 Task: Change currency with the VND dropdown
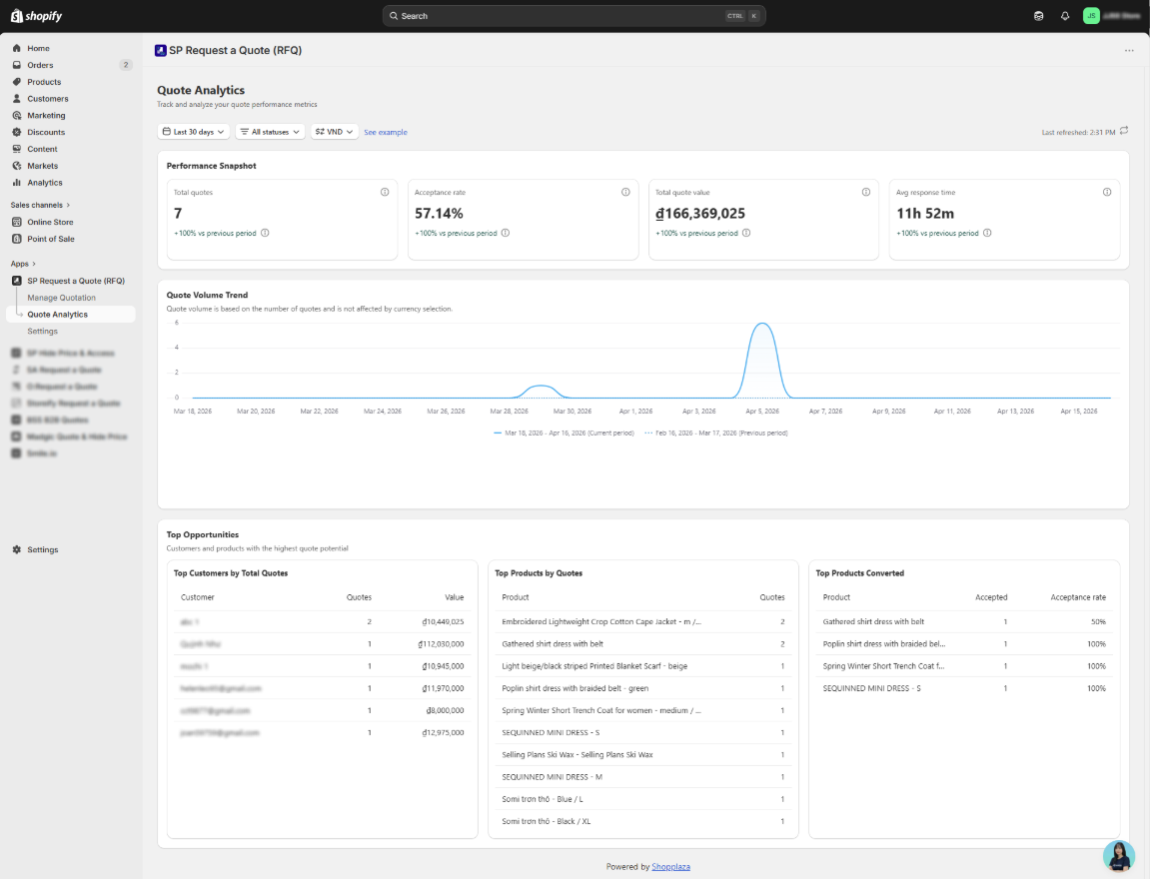pos(334,131)
